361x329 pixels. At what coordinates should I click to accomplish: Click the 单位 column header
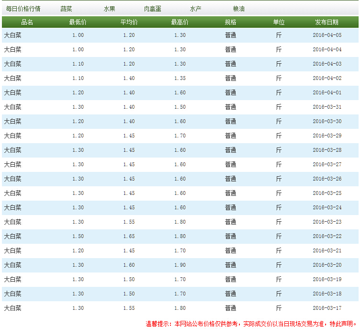[279, 22]
